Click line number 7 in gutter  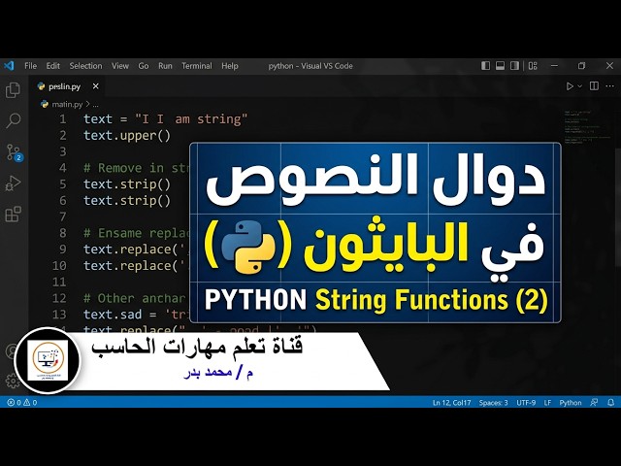[62, 216]
